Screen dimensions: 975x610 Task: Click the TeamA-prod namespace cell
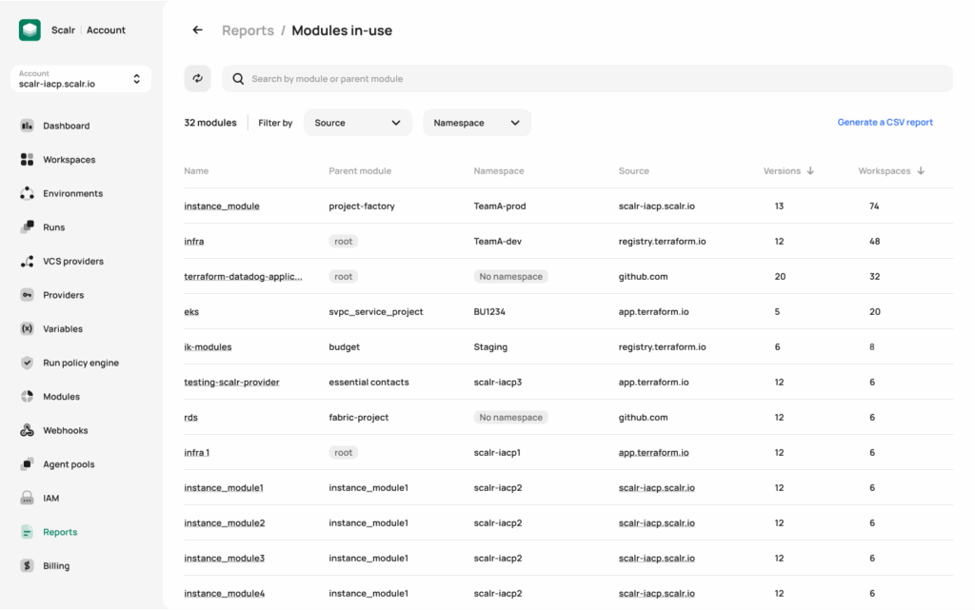tap(500, 207)
